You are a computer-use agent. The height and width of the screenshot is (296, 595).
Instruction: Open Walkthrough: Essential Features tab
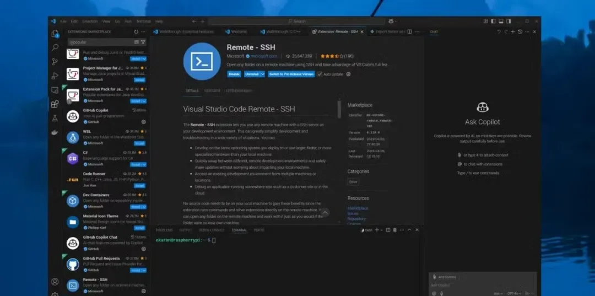point(186,32)
